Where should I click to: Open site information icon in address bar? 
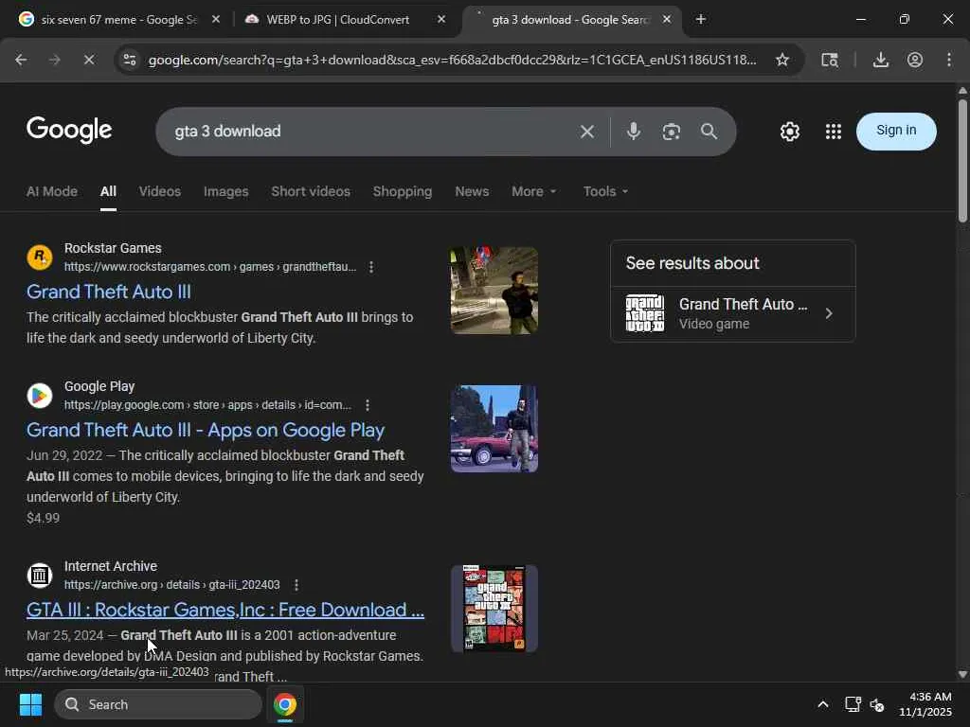point(130,60)
